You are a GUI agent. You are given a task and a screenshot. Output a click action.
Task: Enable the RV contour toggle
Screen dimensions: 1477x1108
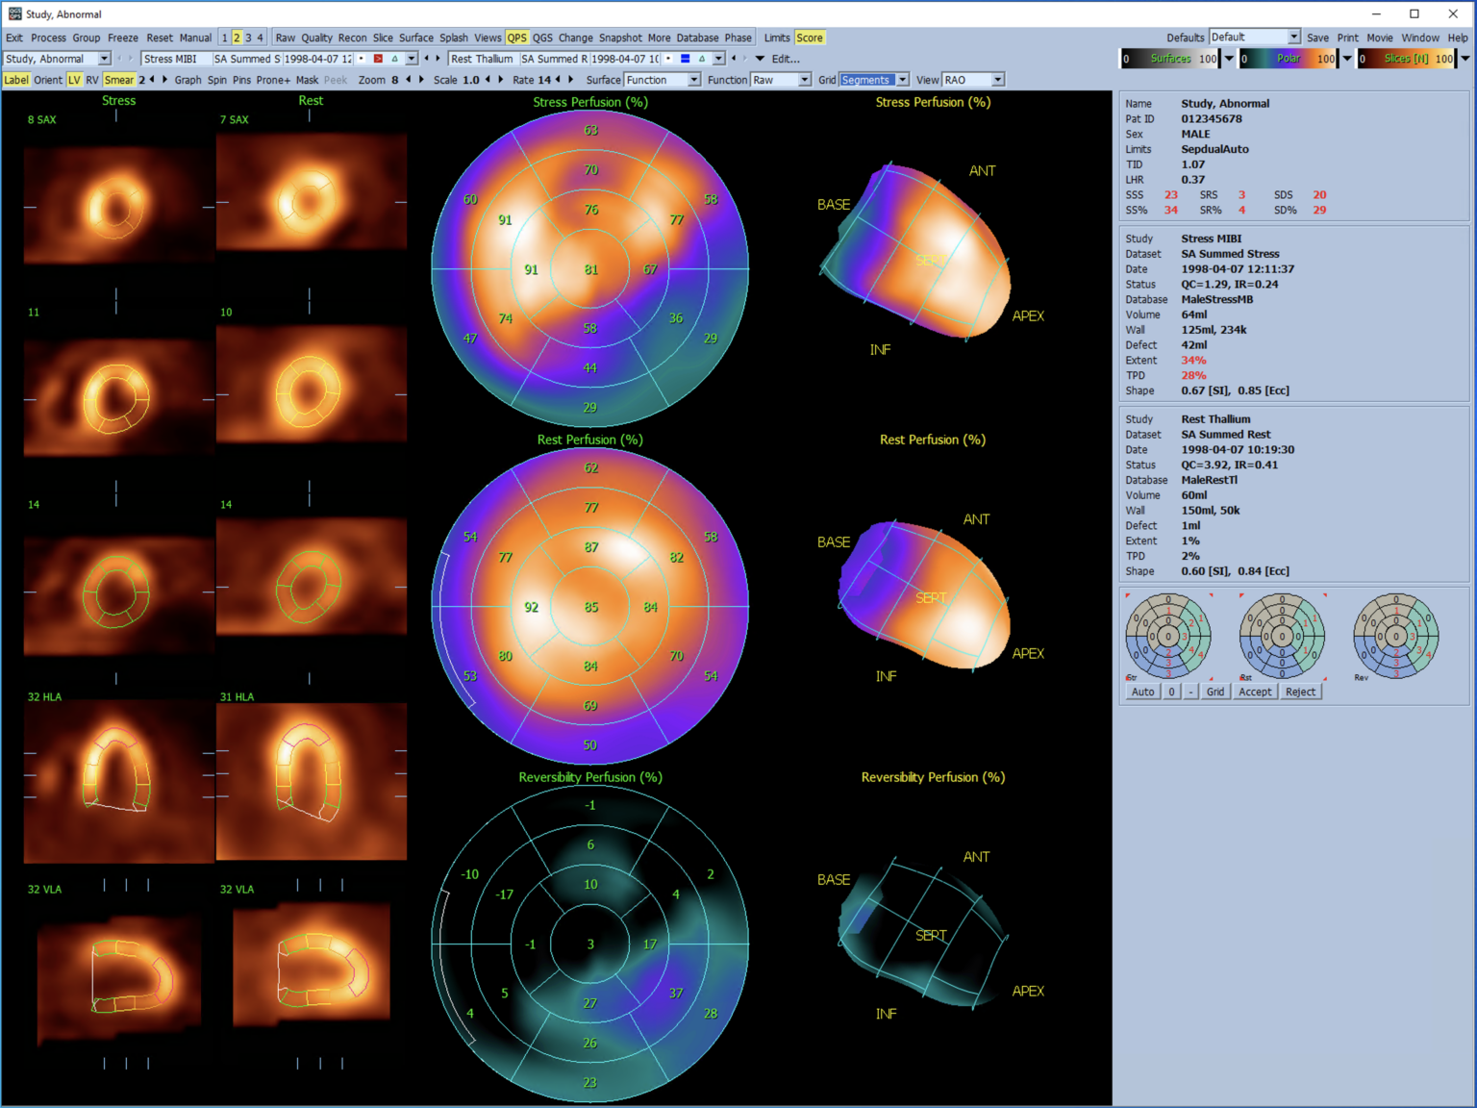coord(91,81)
